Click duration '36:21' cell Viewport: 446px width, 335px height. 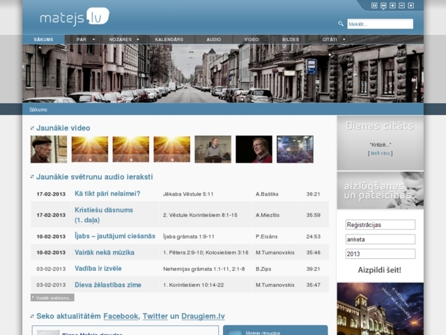313,194
